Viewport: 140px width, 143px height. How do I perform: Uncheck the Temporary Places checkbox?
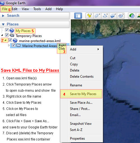[7, 35]
